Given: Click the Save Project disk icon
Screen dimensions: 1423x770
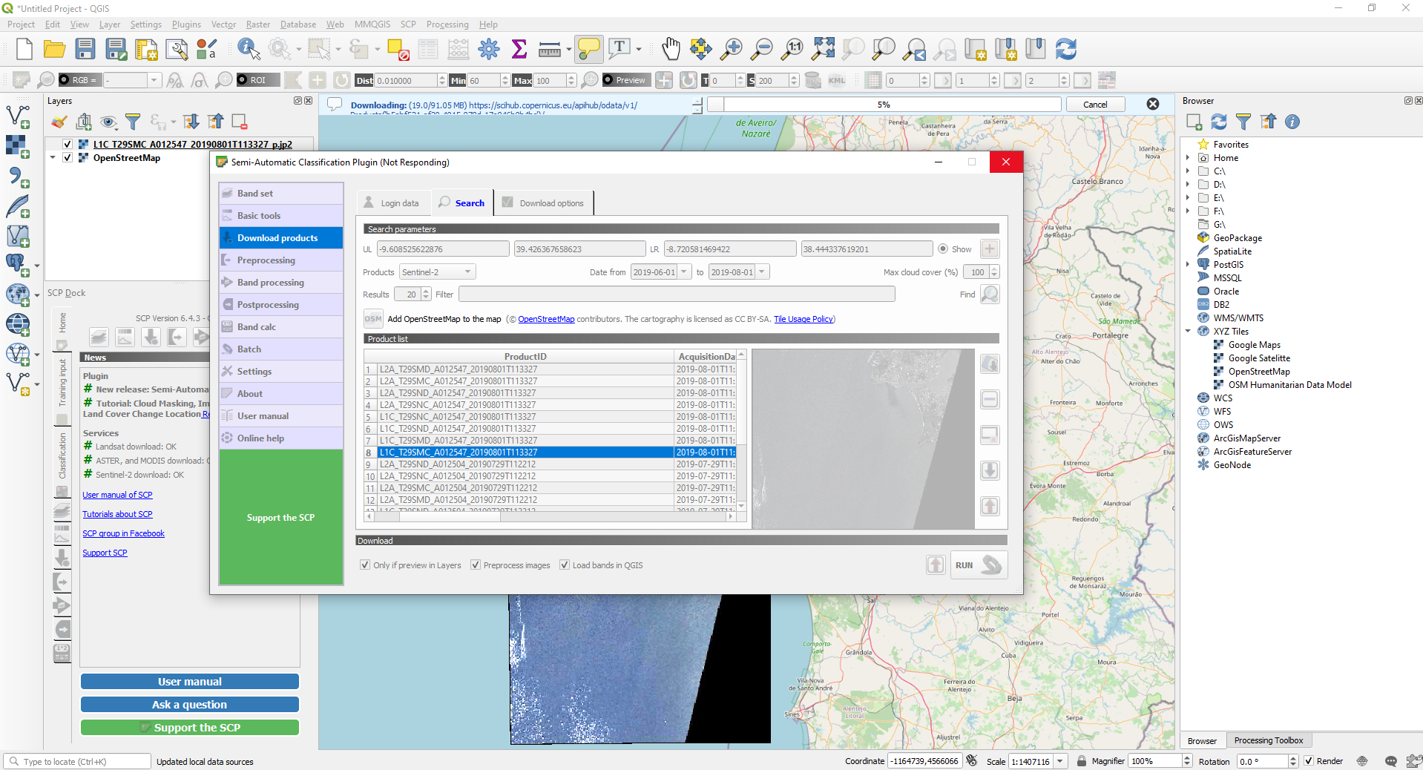Looking at the screenshot, I should point(85,50).
